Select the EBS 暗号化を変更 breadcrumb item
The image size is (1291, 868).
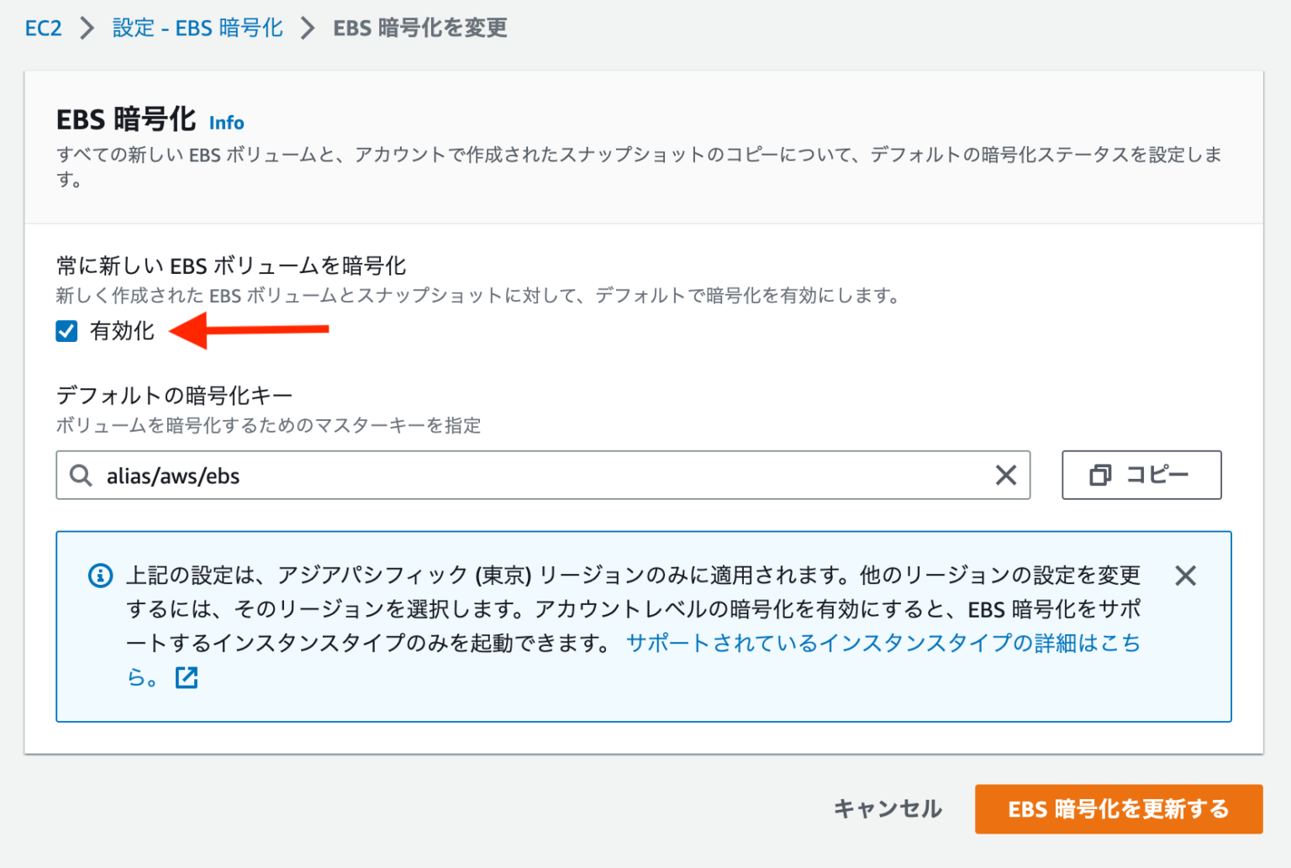[419, 27]
